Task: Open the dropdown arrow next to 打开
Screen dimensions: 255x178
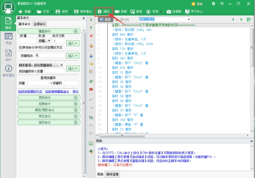Action: pos(52,11)
